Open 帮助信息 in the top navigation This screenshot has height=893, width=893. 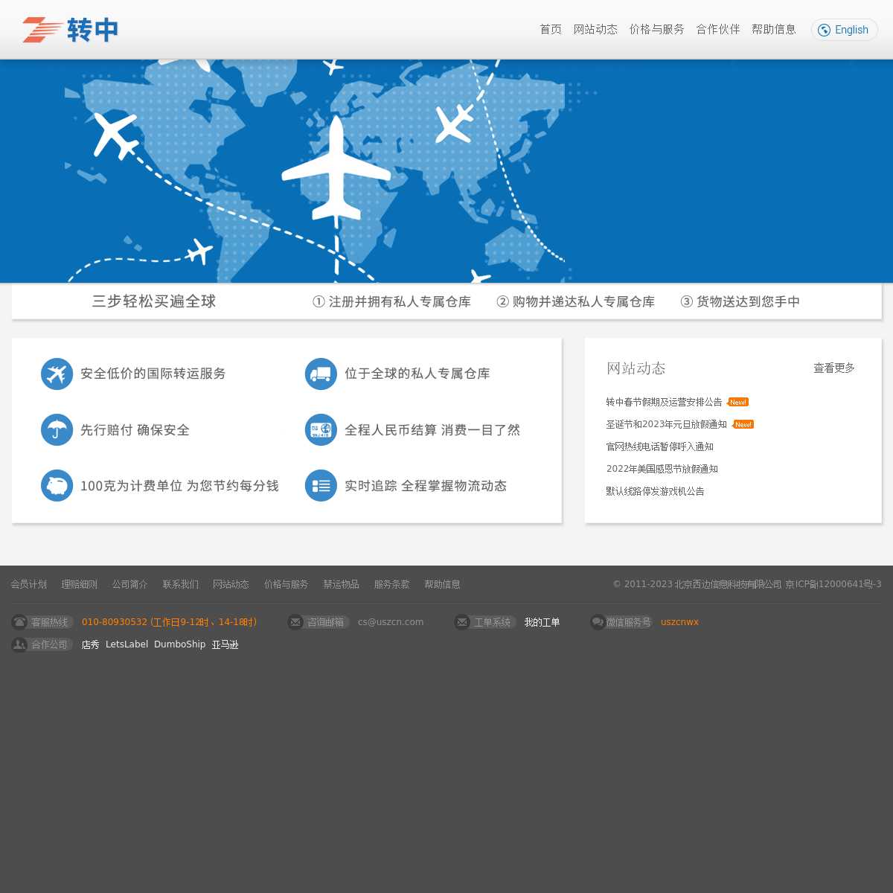pos(774,29)
